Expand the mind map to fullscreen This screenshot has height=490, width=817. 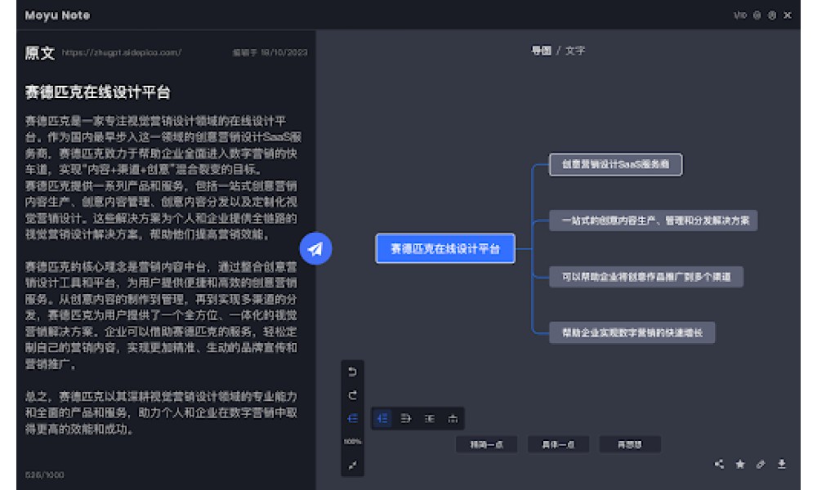pos(353,465)
